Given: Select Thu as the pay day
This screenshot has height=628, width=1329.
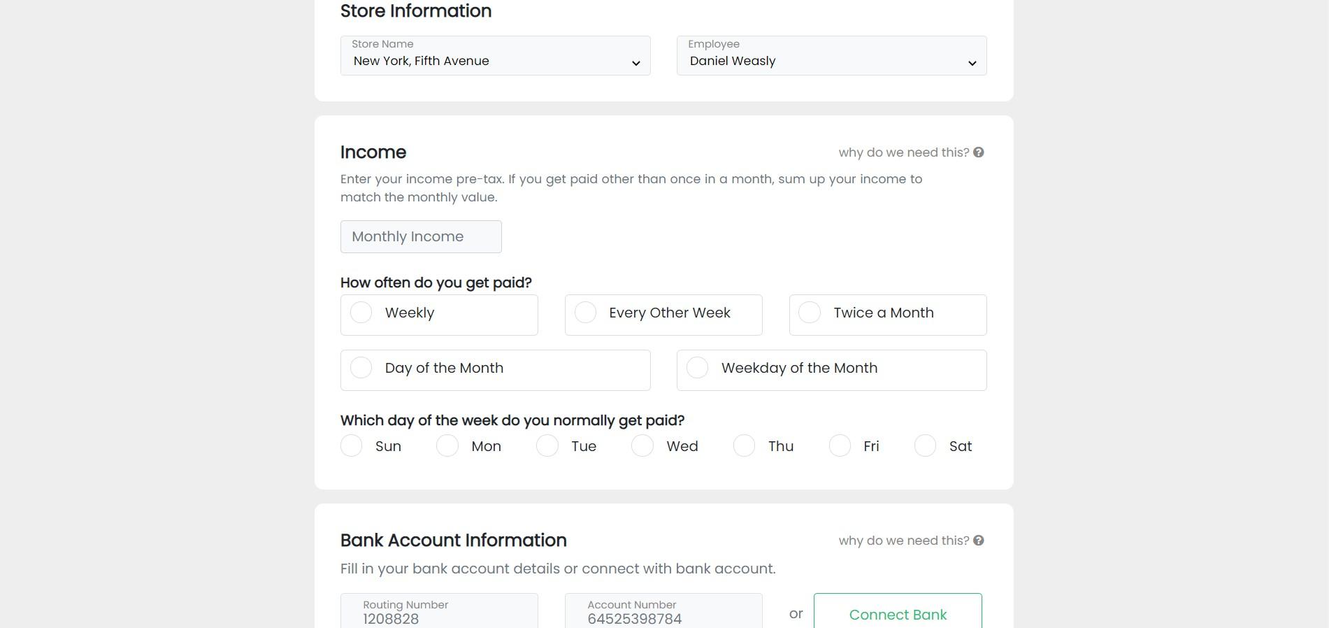Looking at the screenshot, I should [x=743, y=445].
